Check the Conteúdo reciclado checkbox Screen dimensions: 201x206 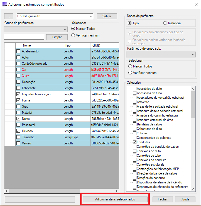(18, 64)
